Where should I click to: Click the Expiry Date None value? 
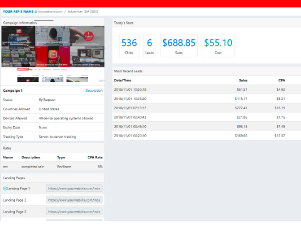(43, 127)
